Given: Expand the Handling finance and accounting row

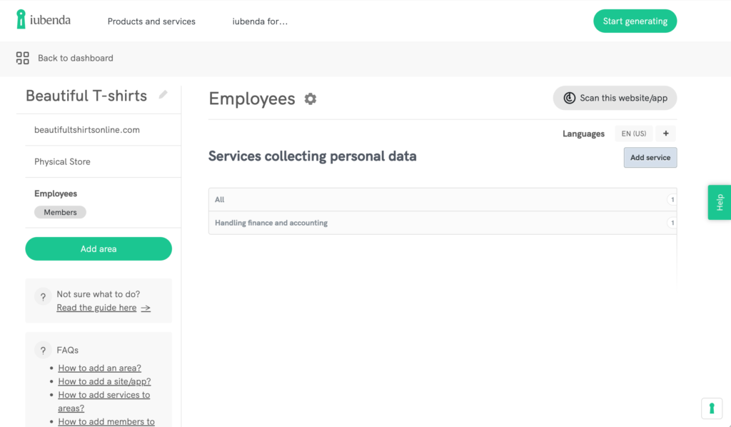Looking at the screenshot, I should (x=443, y=223).
